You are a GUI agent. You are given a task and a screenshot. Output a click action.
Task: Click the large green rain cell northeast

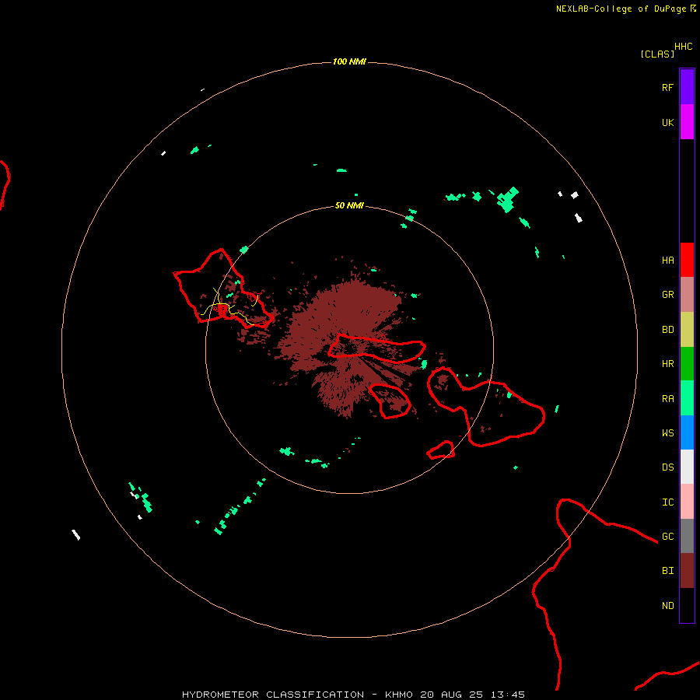[x=508, y=200]
